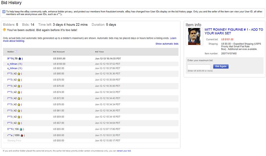Viewport: 266px width, 156px height.
Task: Open bidder l***3 in the $70.00 row
Action: pos(9,105)
